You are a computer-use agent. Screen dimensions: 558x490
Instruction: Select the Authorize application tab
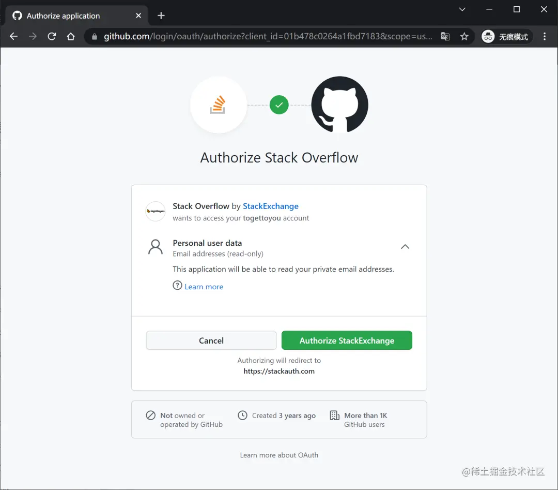(76, 16)
